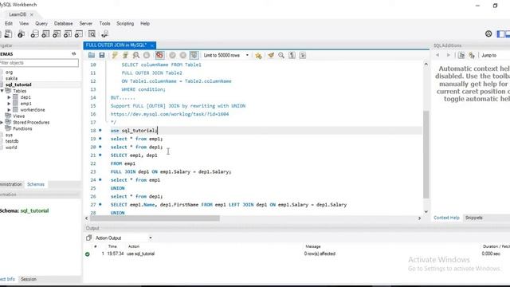Refresh the schemas list icon
The height and width of the screenshot is (287, 510).
pyautogui.click(x=74, y=53)
